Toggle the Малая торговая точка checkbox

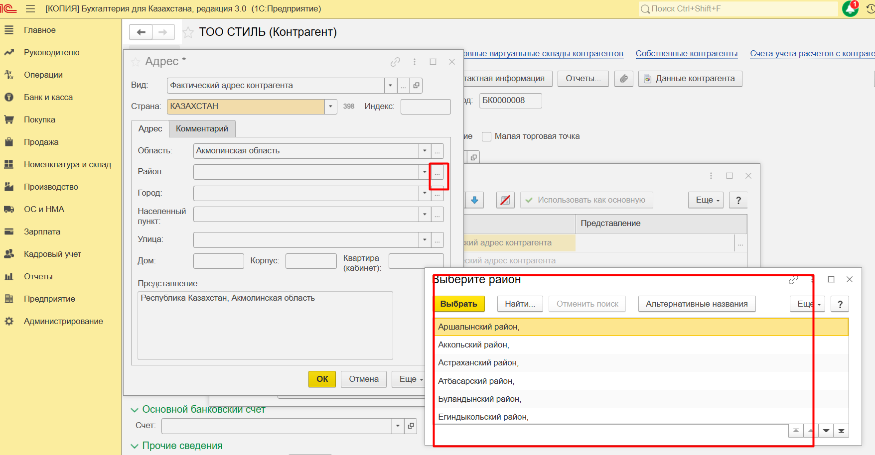[x=486, y=136]
